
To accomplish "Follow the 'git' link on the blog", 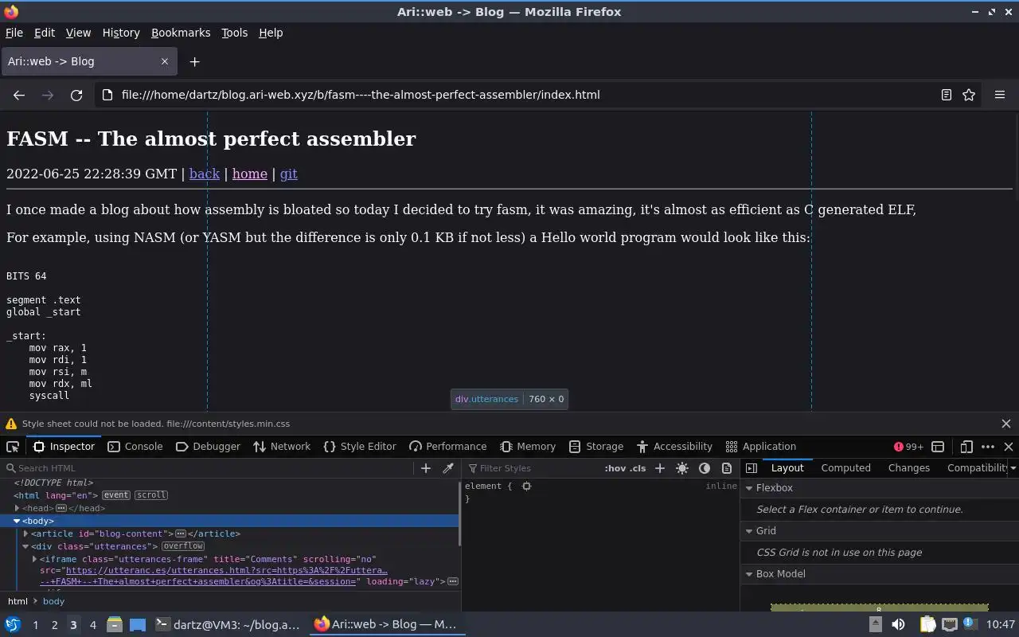I will pyautogui.click(x=289, y=174).
